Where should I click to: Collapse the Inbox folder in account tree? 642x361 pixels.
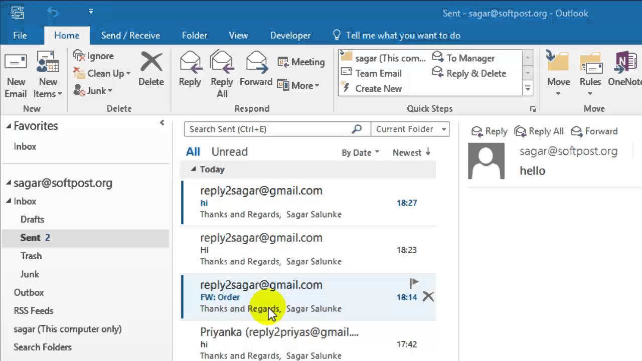pyautogui.click(x=9, y=201)
